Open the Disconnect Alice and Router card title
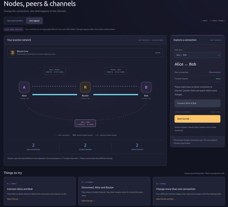 coord(98,187)
